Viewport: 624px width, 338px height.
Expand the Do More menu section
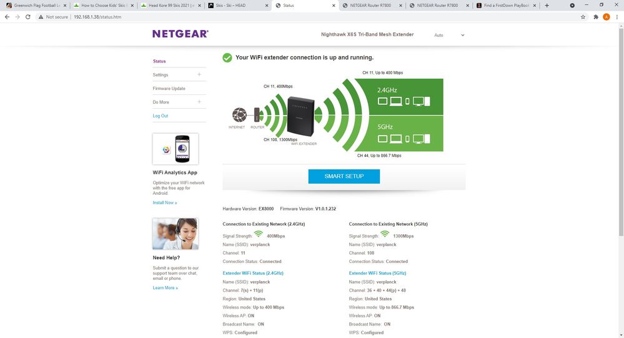point(199,102)
